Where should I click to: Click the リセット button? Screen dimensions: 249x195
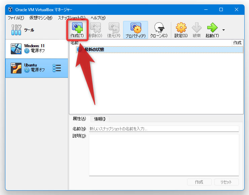coord(226,182)
